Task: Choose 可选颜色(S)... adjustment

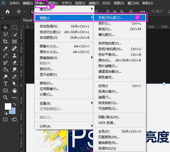Action: coord(119,109)
